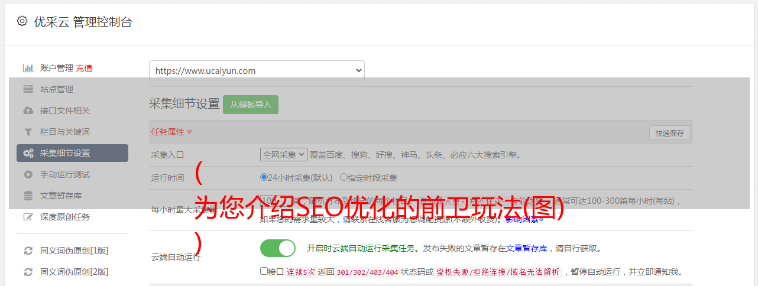This screenshot has width=758, height=286.
Task: Click the filter icon beside 栏目与关键词
Action: click(x=28, y=132)
